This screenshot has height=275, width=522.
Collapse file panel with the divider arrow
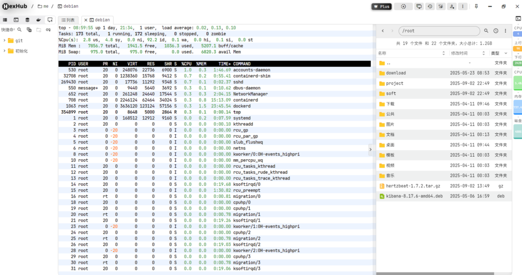click(371, 149)
